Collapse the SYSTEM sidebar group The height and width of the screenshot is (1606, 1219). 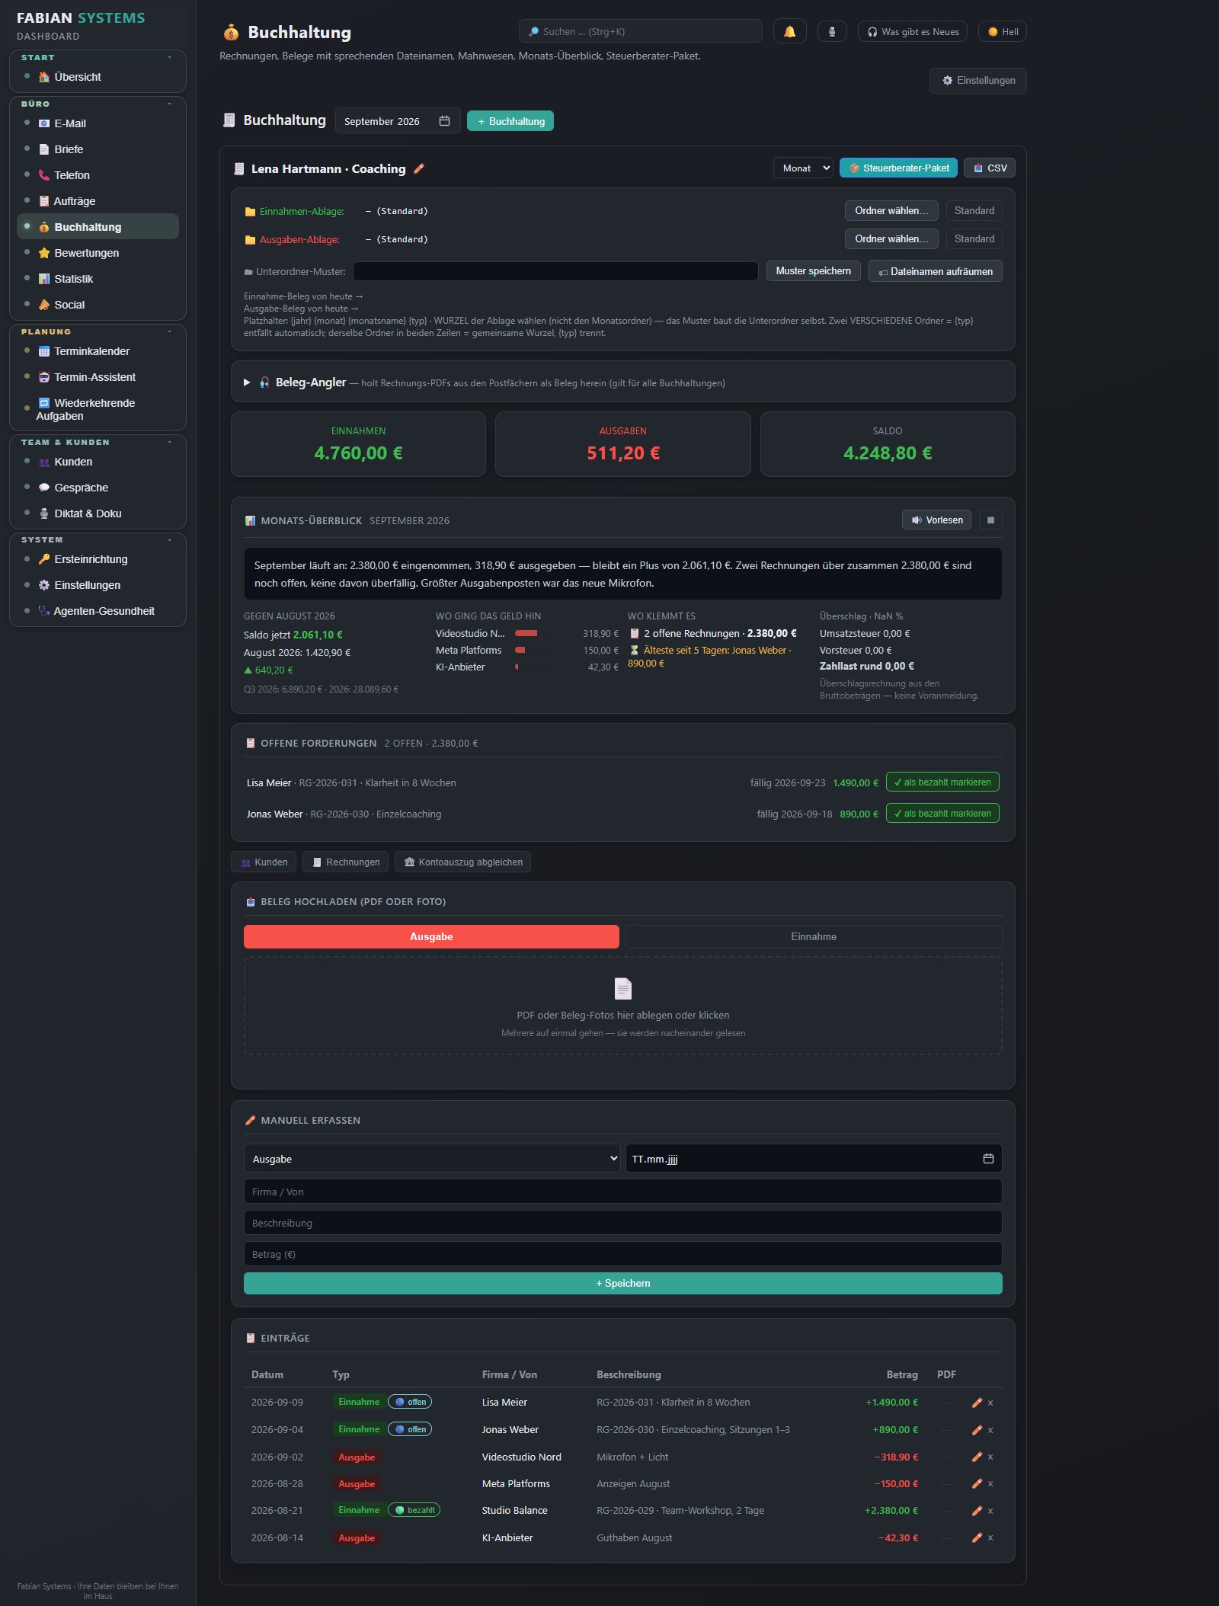pos(169,539)
